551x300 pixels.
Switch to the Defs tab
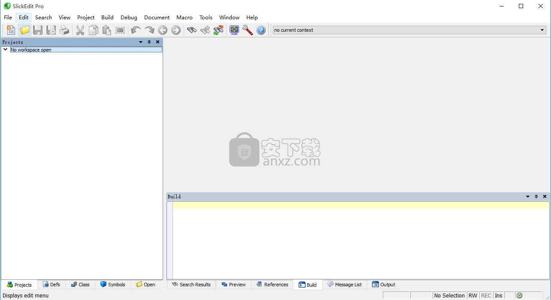click(51, 285)
